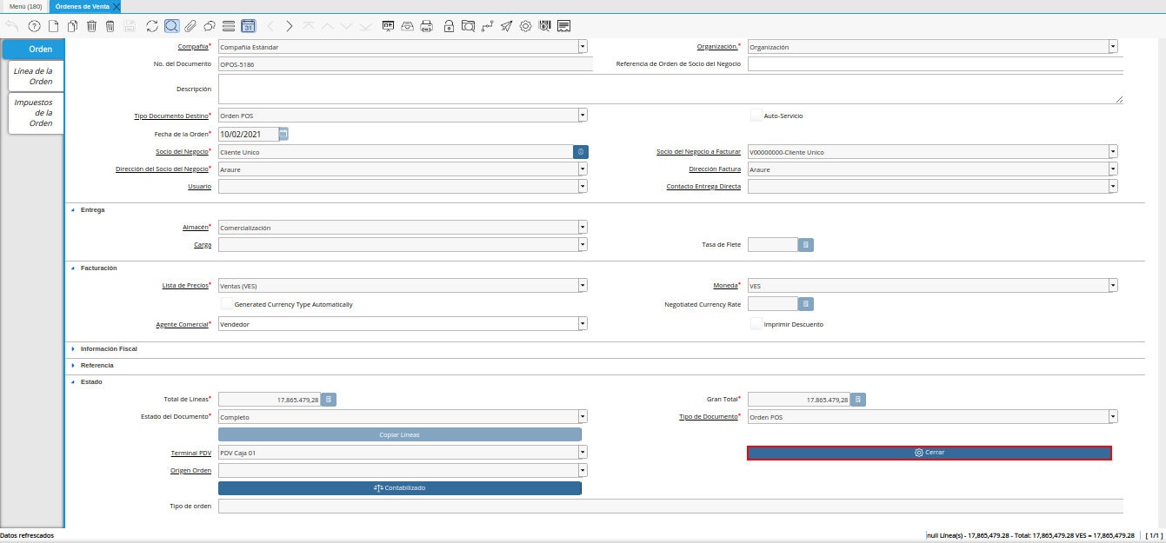Open the Tipo Documento Destino dropdown
1166x543 pixels.
(583, 116)
